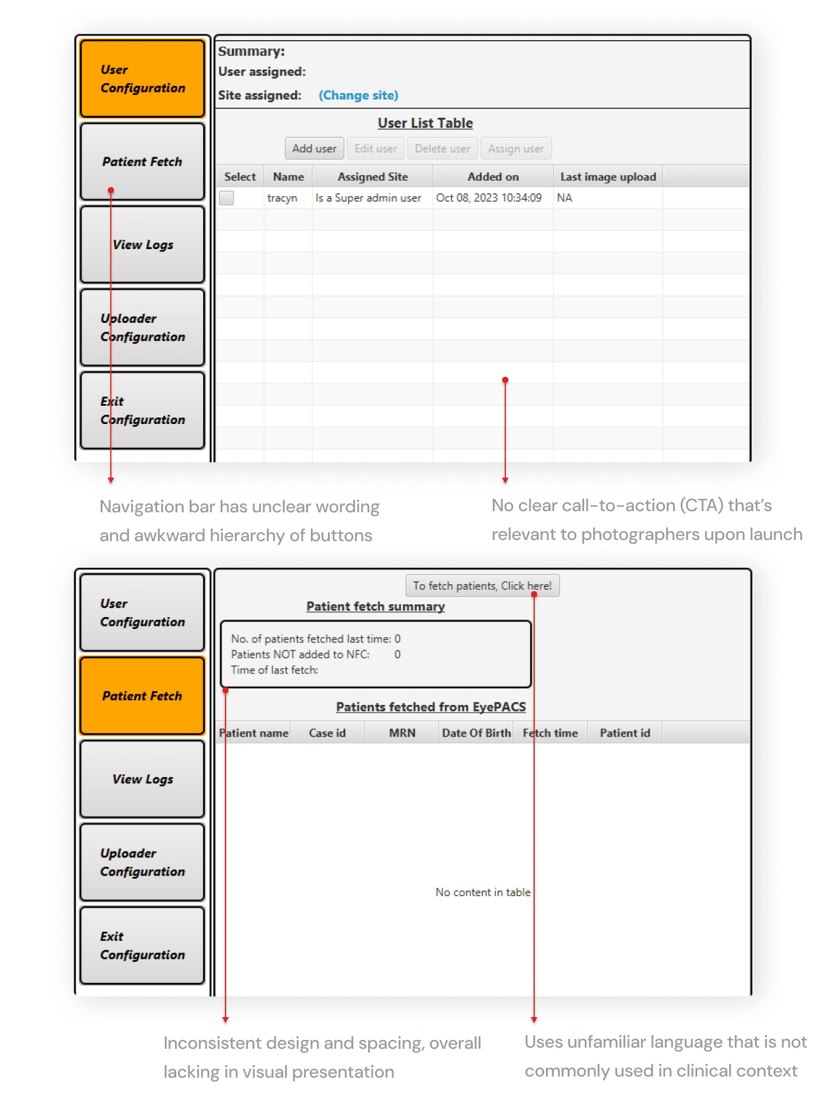
Task: Sort by the Patient name column header
Action: click(254, 733)
